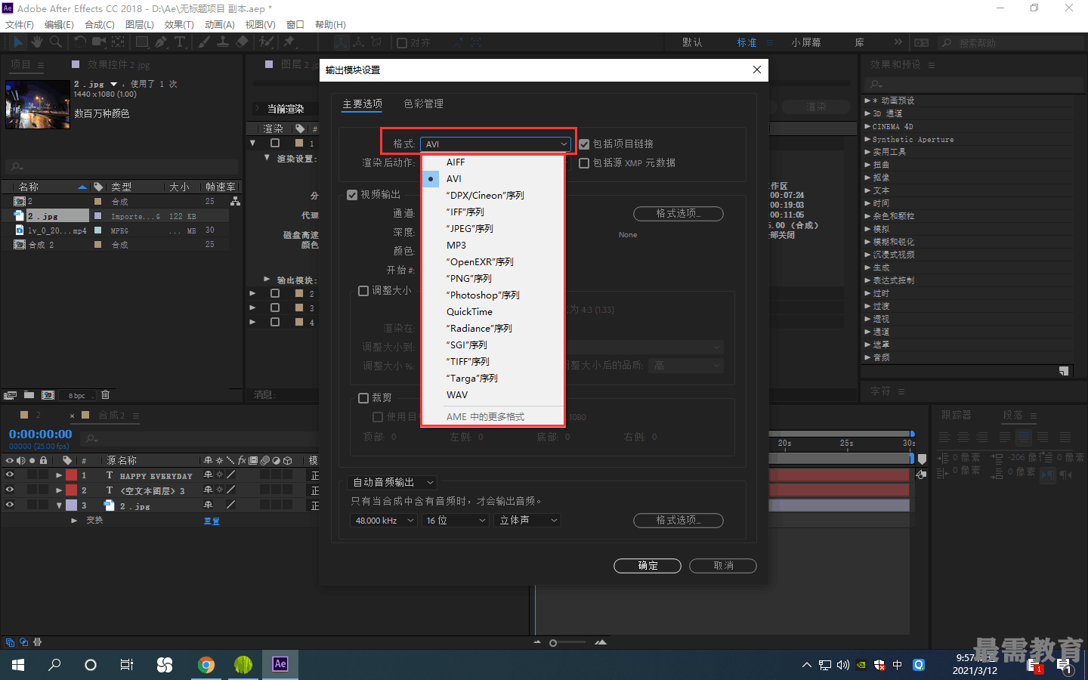The height and width of the screenshot is (680, 1088).
Task: Open the 合成(C) menu
Action: pos(100,25)
